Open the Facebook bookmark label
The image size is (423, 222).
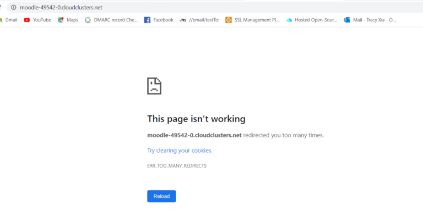tap(163, 20)
